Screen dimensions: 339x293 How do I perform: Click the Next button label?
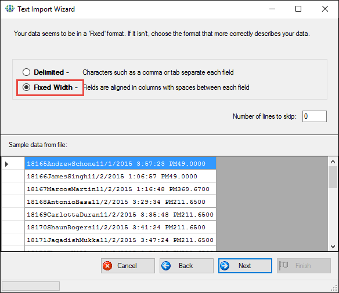pyautogui.click(x=244, y=266)
